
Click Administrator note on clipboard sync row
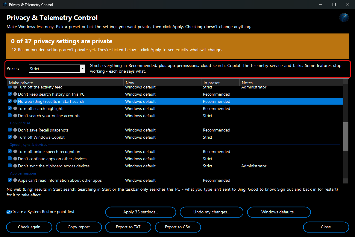click(254, 166)
